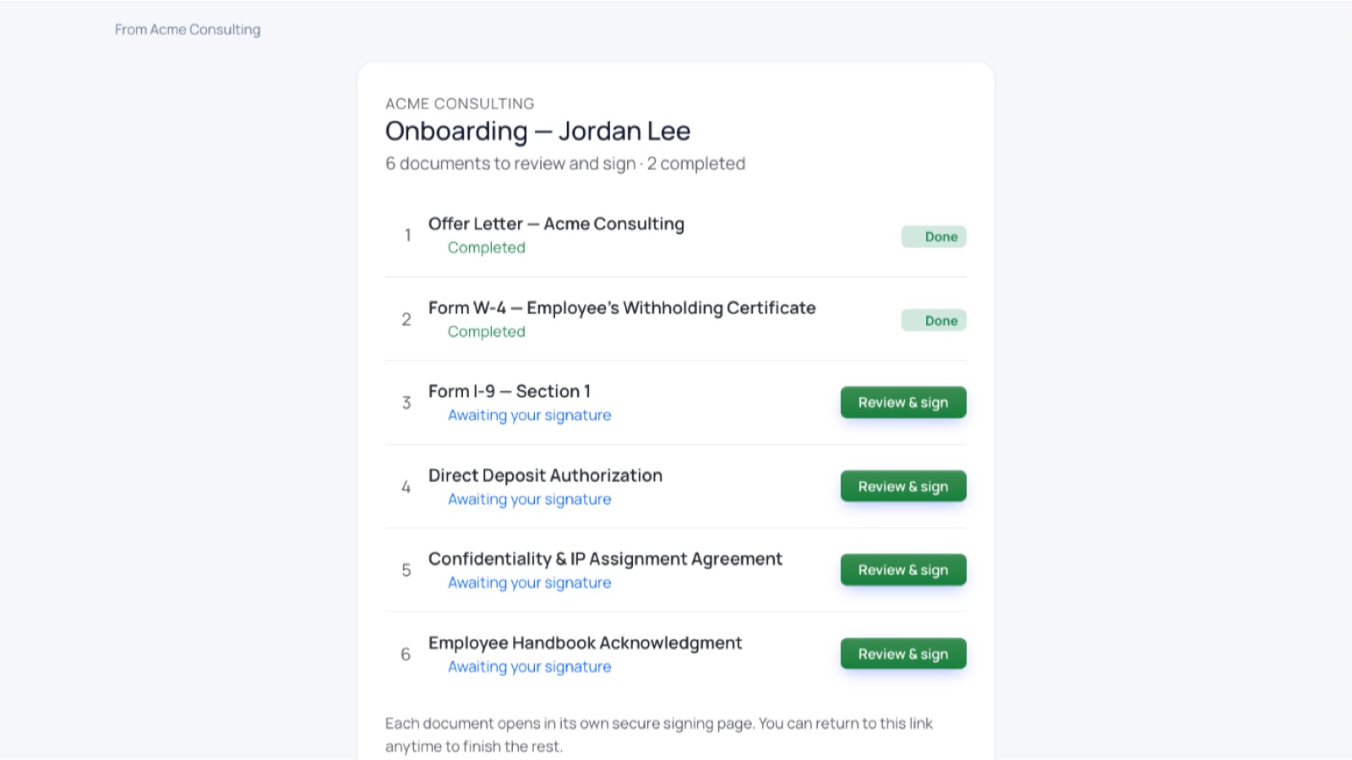The height and width of the screenshot is (760, 1352).
Task: Click Review & sign for Employee Handbook Acknowledgment
Action: click(x=903, y=654)
